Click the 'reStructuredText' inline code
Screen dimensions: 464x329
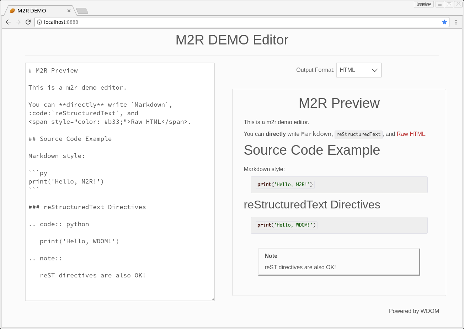358,134
